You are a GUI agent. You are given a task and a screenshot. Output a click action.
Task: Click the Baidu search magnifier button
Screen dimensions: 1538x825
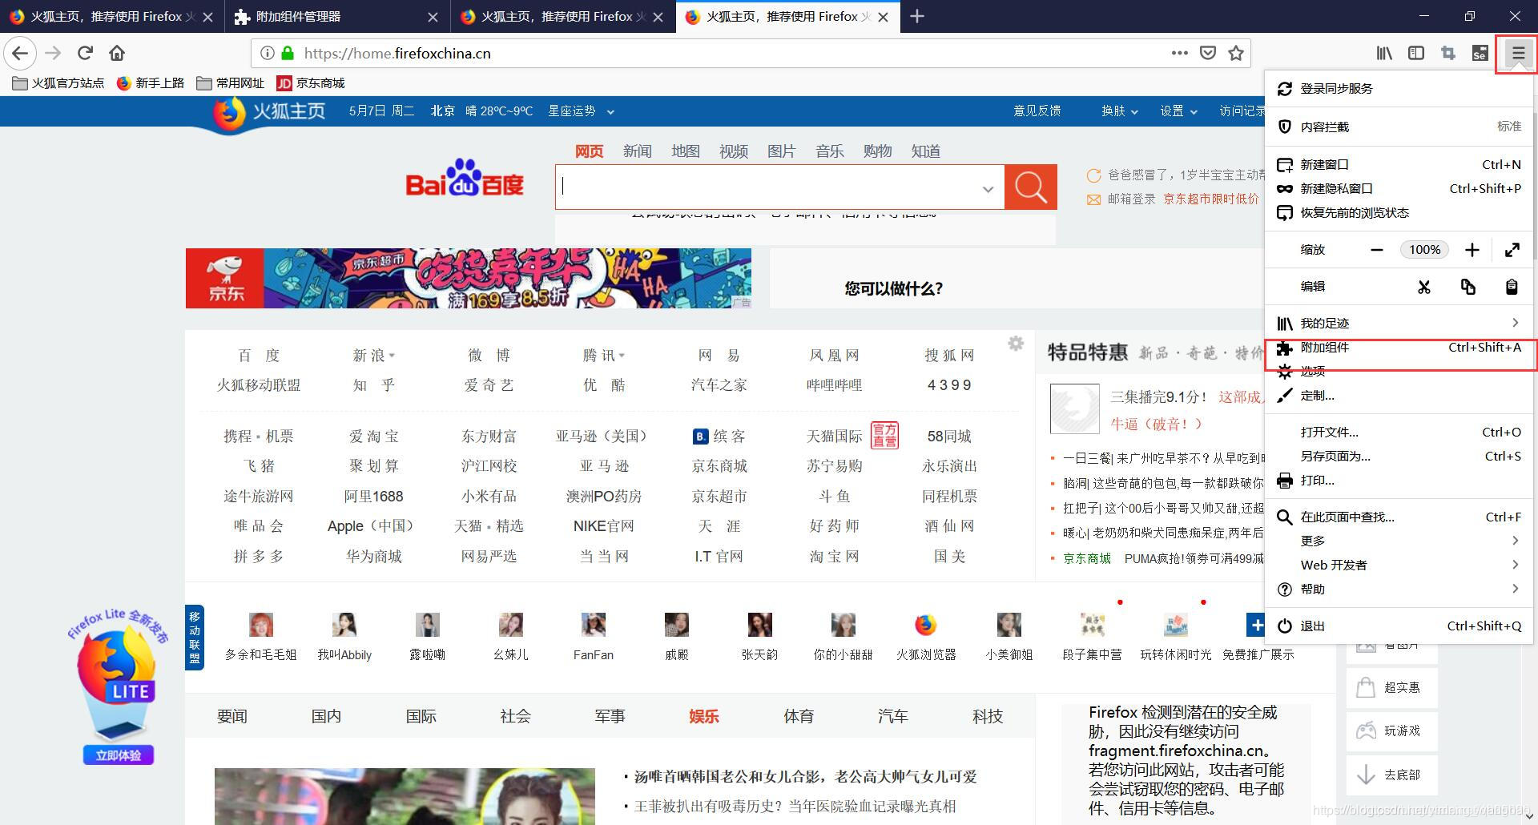pos(1031,187)
